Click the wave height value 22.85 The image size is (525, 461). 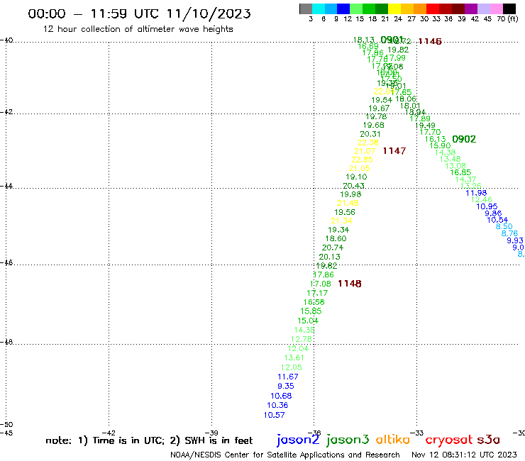[x=362, y=160]
